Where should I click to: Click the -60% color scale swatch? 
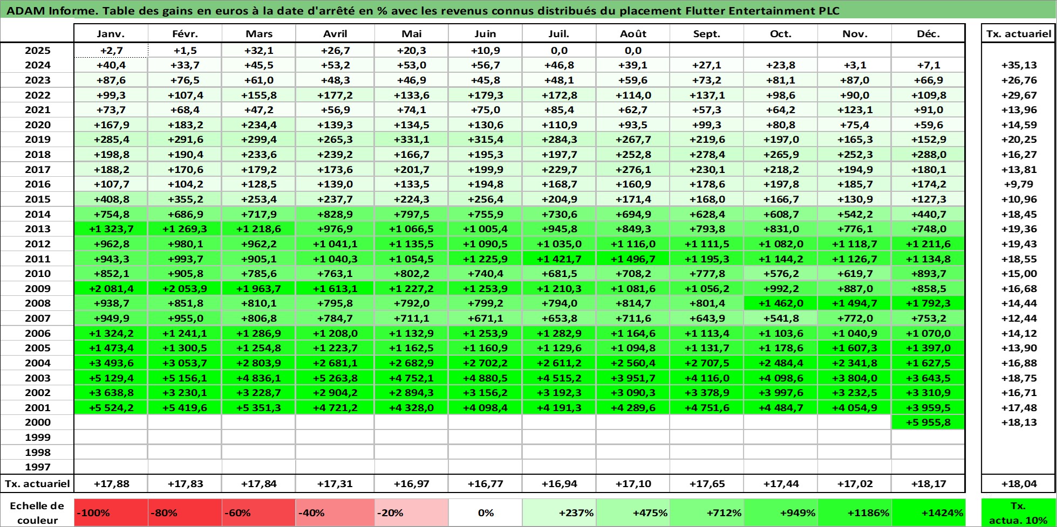259,513
